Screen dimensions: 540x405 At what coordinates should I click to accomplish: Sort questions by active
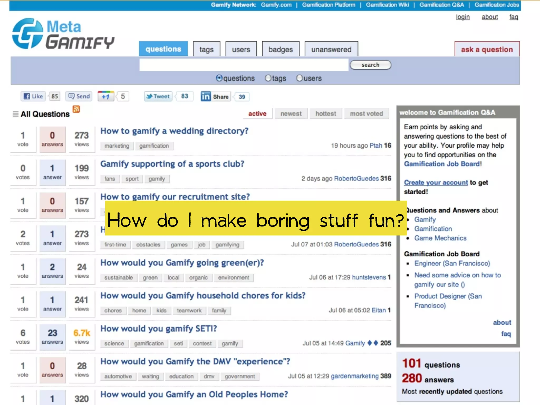point(257,114)
